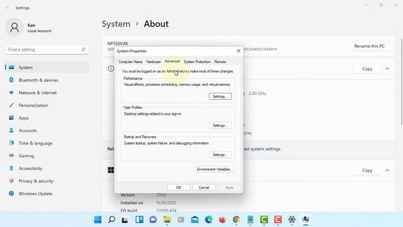The image size is (403, 227).
Task: Launch File Explorer from the taskbar
Action: click(x=167, y=219)
